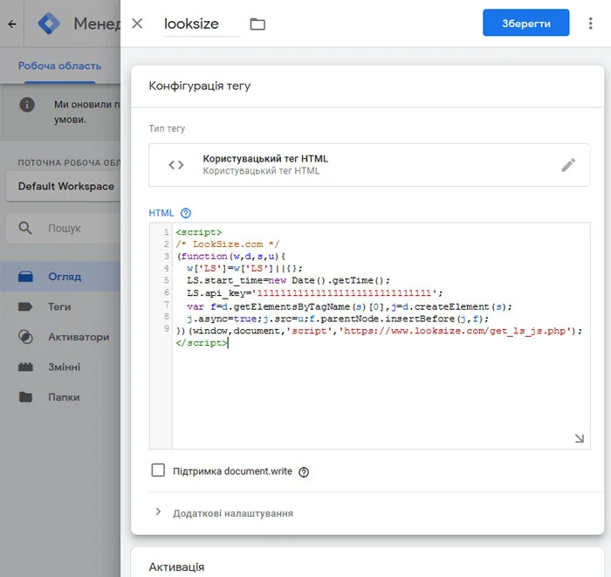Click the Google Tag Manager logo

click(49, 24)
